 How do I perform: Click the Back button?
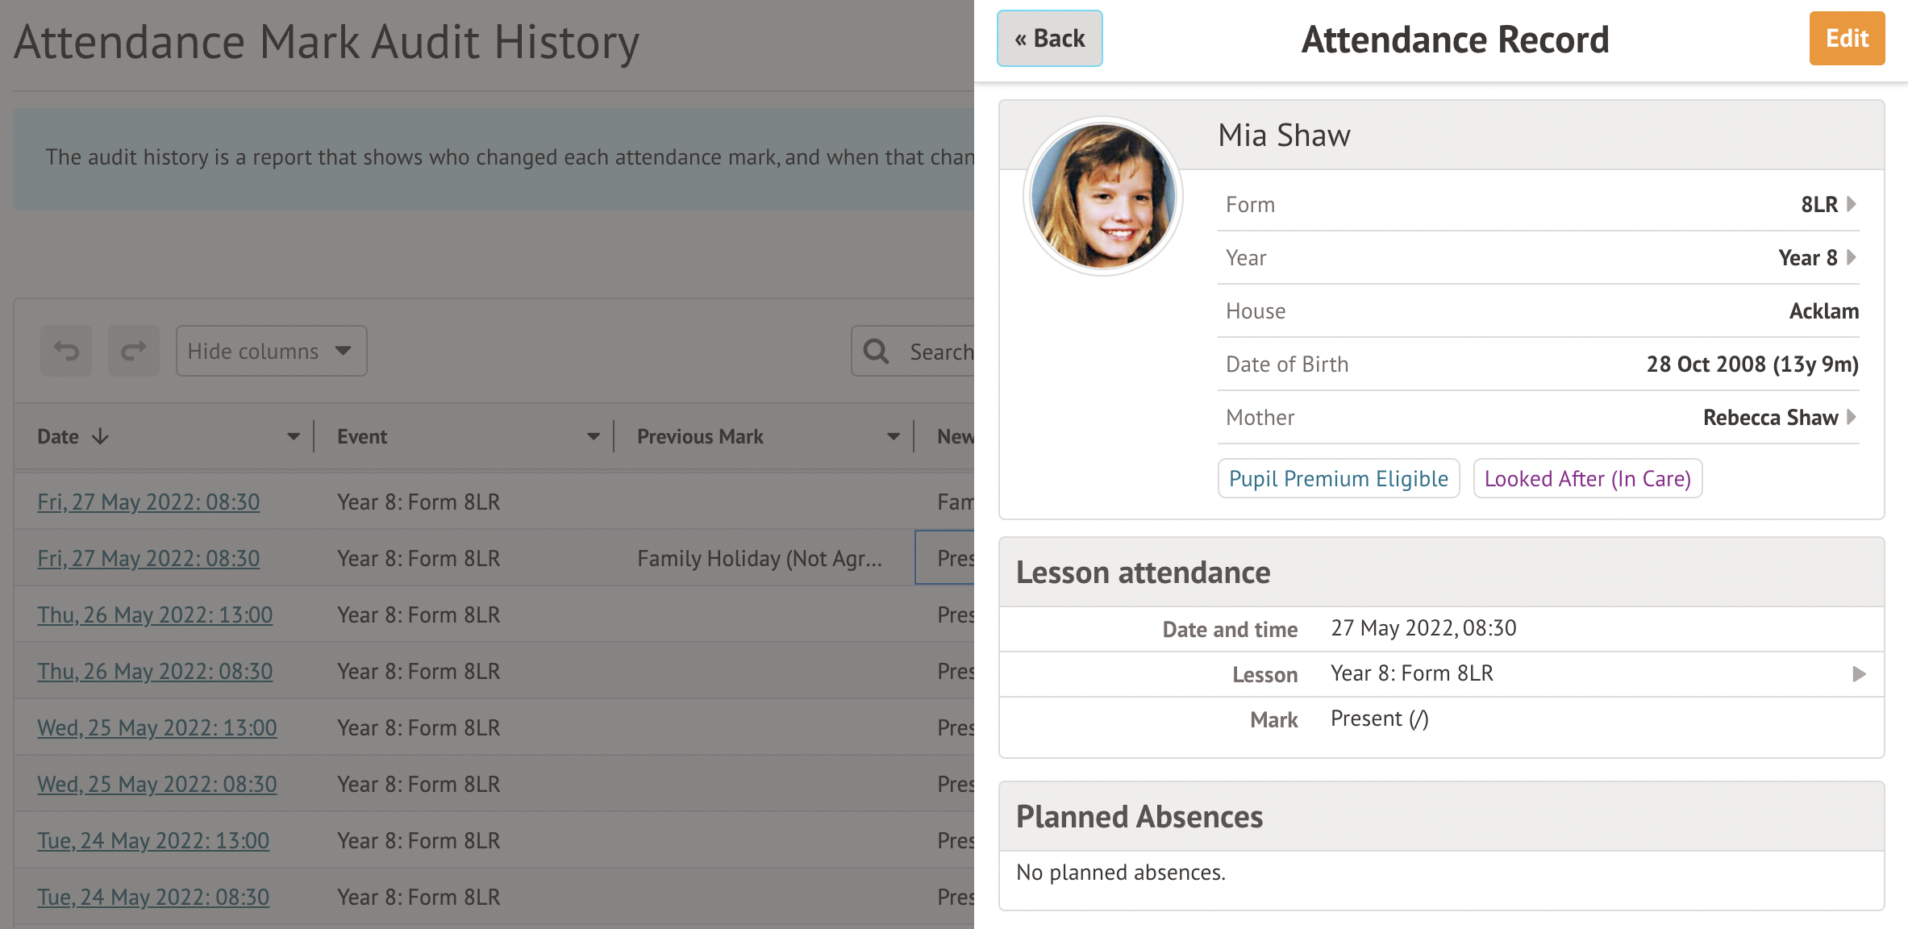pyautogui.click(x=1049, y=39)
